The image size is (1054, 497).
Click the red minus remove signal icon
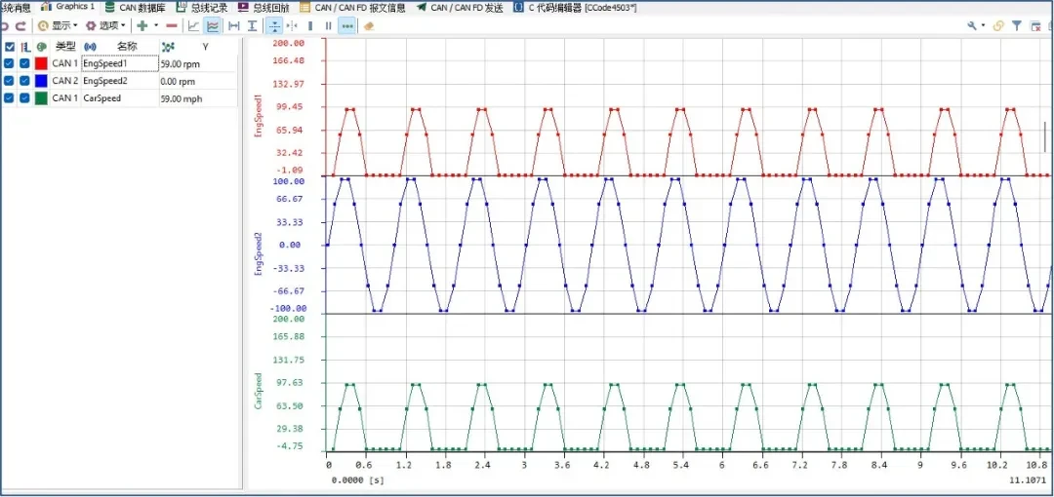click(172, 26)
